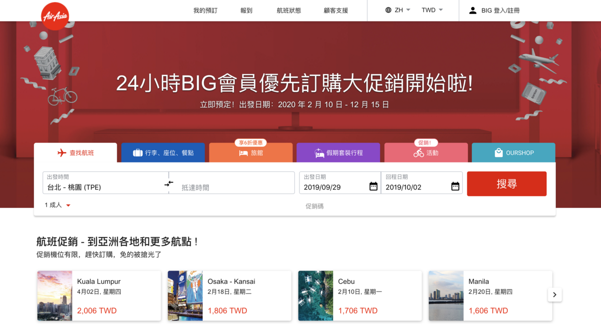Click next arrow on promo carousel
Image resolution: width=601 pixels, height=332 pixels.
[x=554, y=295]
